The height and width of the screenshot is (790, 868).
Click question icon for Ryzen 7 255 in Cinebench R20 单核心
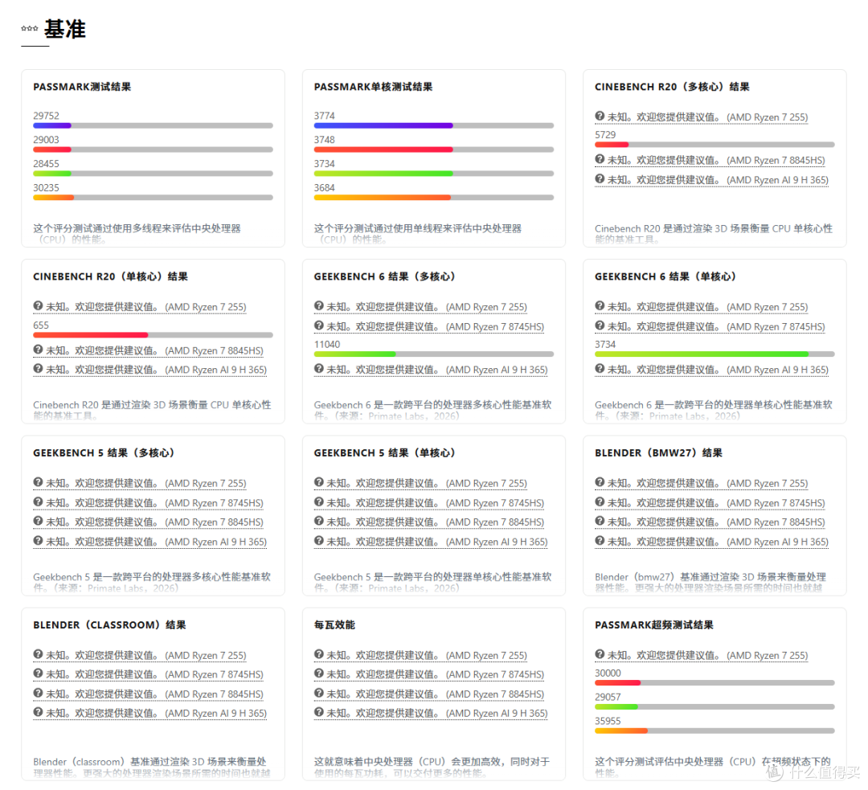tap(38, 306)
